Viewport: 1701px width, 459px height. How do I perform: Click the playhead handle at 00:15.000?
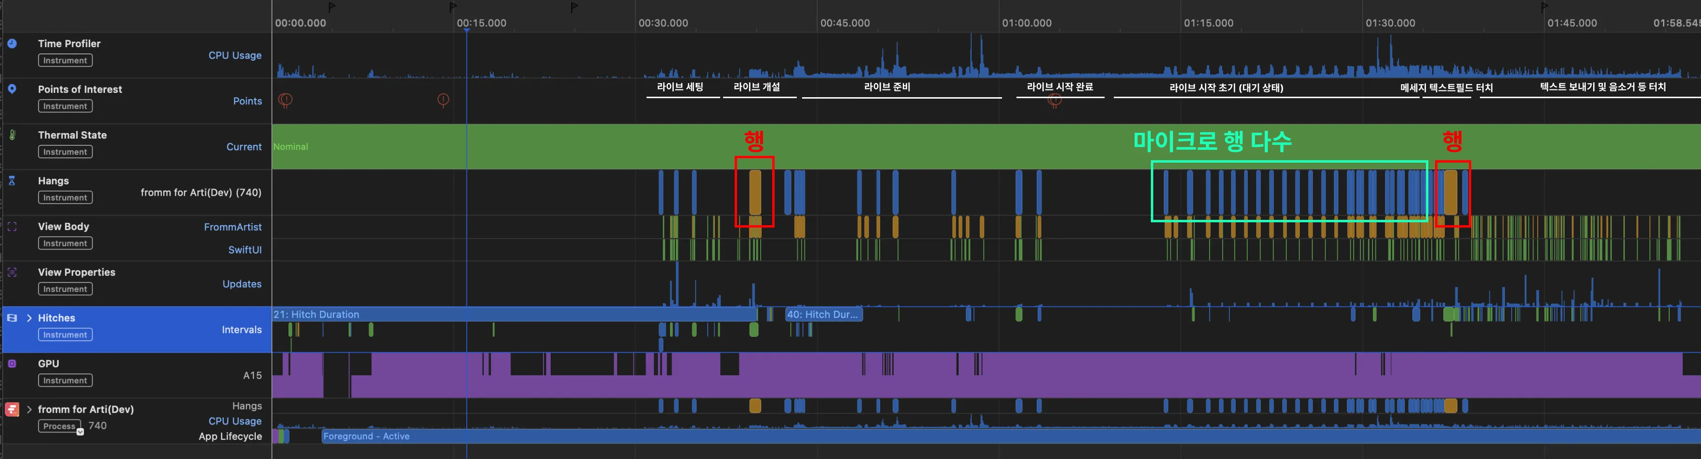466,30
